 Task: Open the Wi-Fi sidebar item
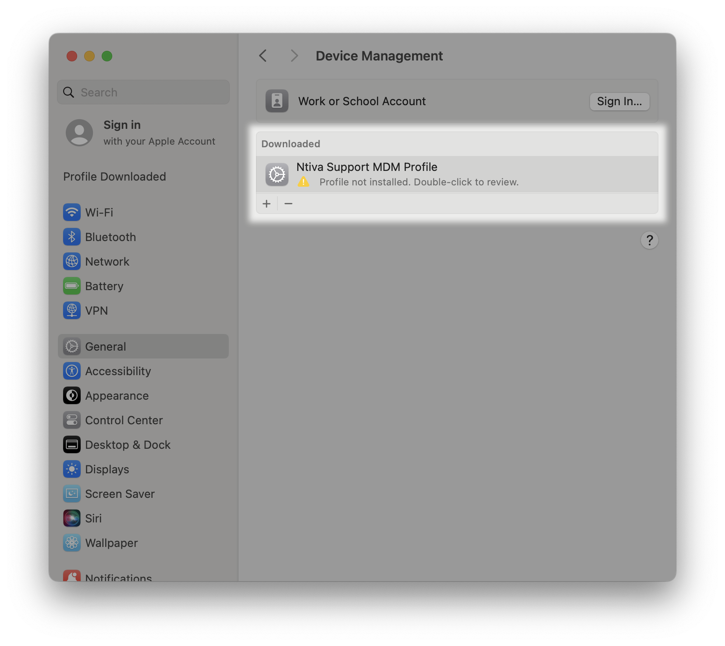(143, 213)
